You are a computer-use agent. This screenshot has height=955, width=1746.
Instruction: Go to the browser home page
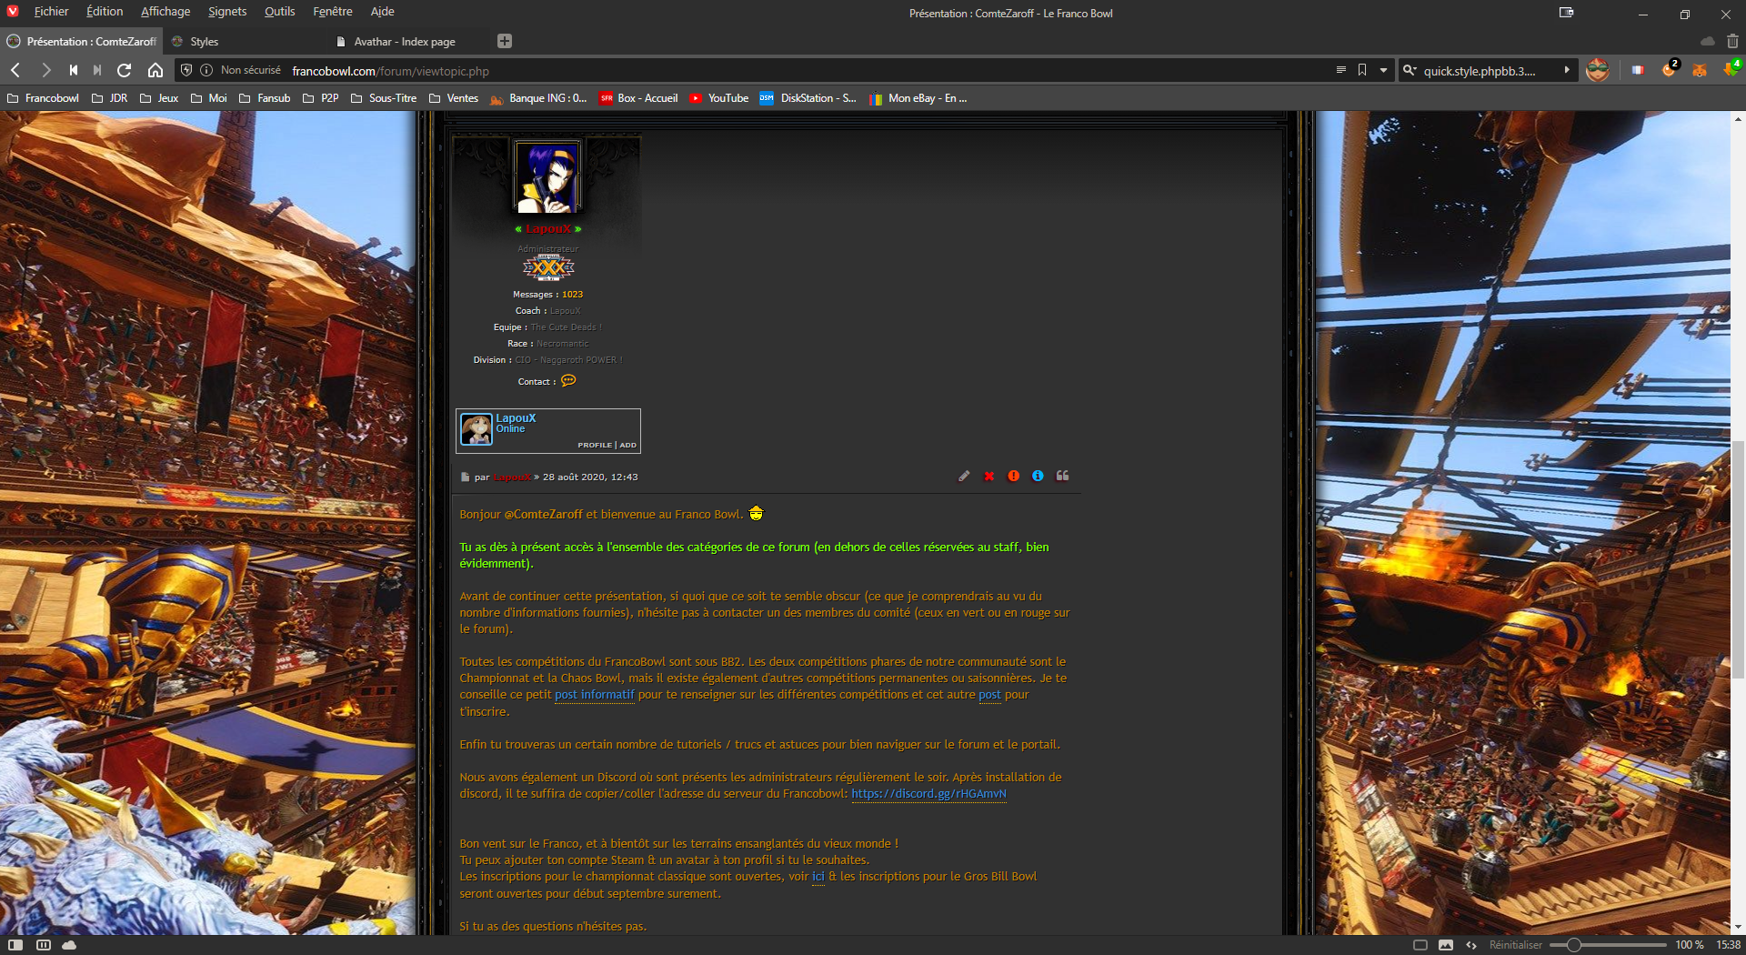point(156,70)
